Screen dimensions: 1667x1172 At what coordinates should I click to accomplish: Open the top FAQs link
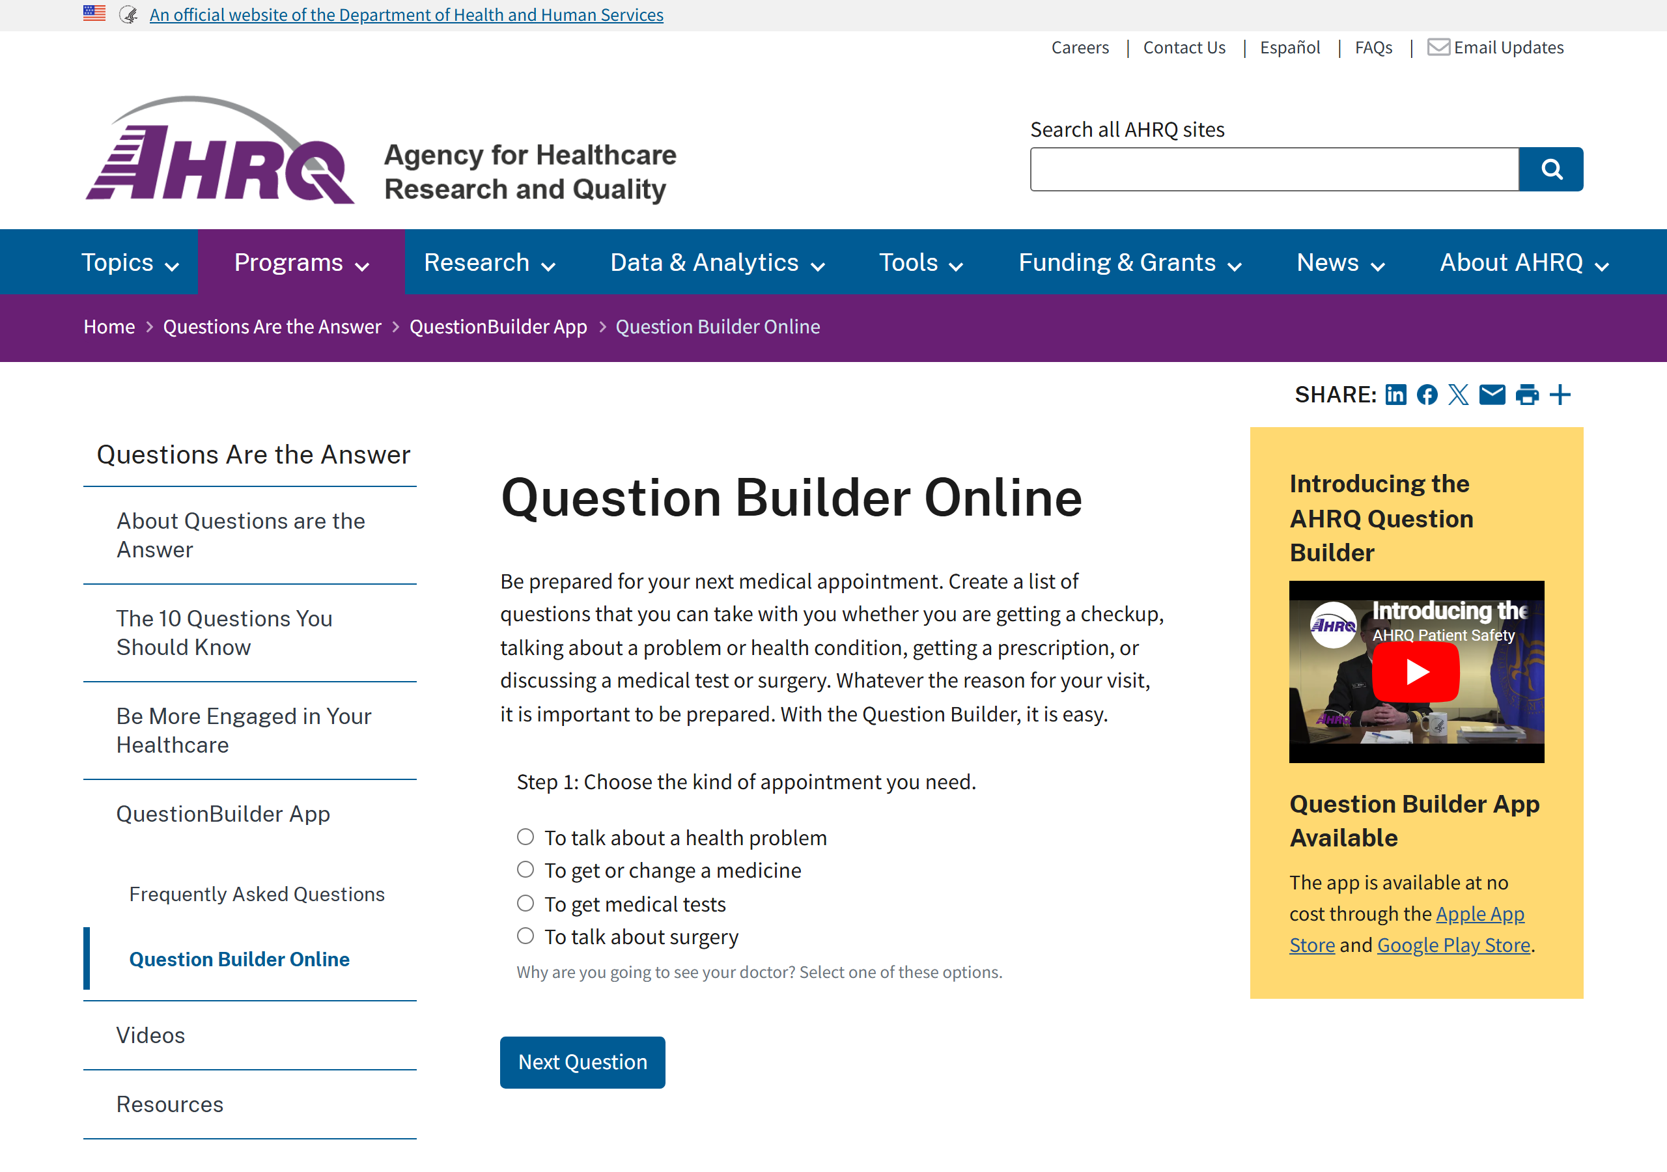pos(1374,47)
